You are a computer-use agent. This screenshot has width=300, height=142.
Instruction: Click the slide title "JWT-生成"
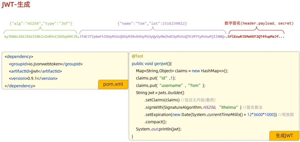pyautogui.click(x=16, y=5)
